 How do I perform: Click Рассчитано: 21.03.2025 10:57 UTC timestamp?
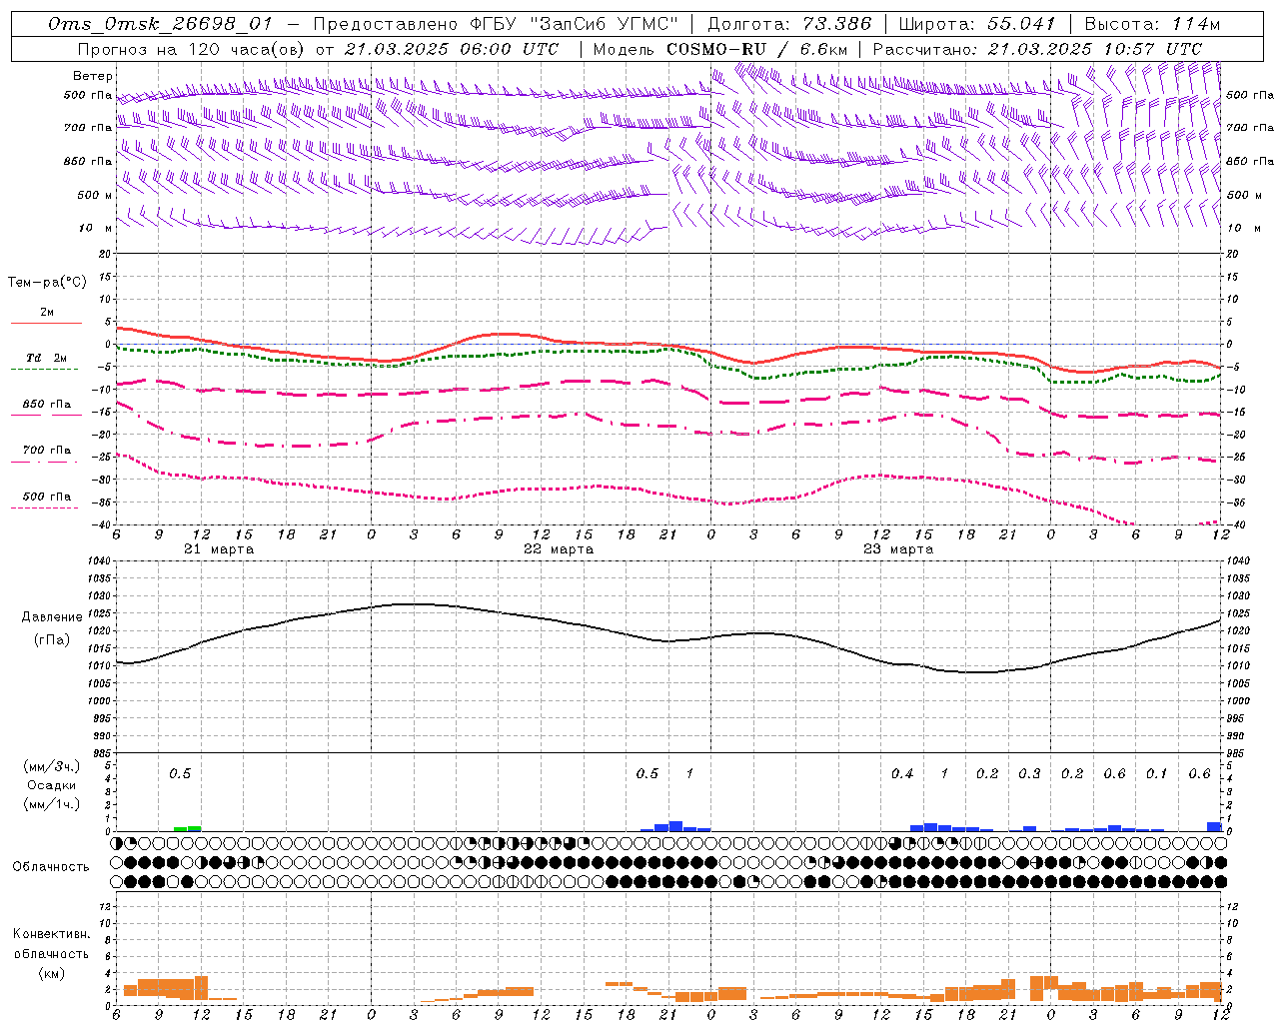pos(1037,49)
